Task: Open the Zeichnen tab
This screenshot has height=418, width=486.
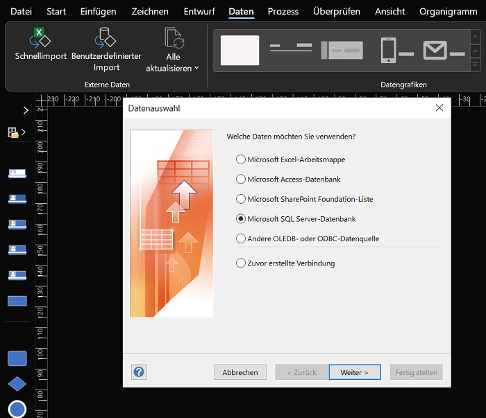Action: click(150, 12)
